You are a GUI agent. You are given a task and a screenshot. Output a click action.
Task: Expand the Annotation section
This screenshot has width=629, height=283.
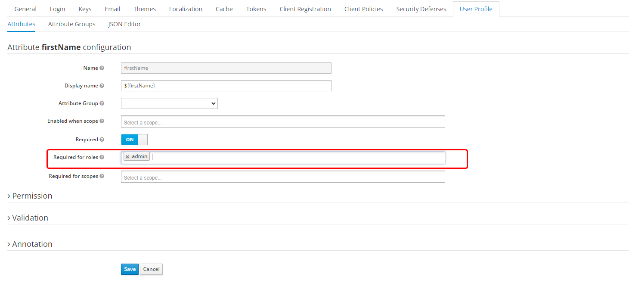30,244
